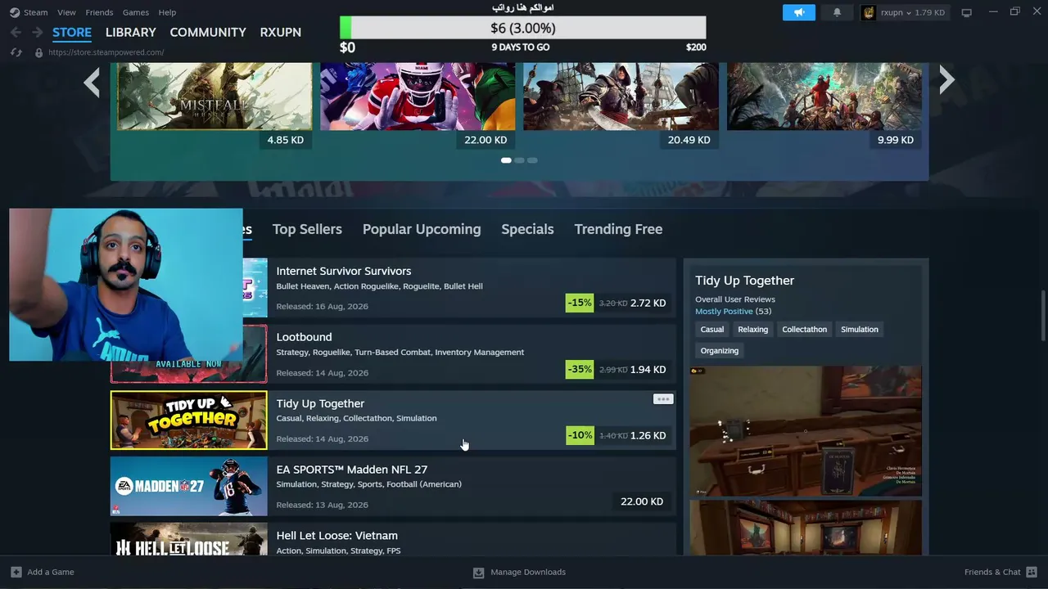Select the Relaxing tag
This screenshot has height=589, width=1048.
point(752,330)
